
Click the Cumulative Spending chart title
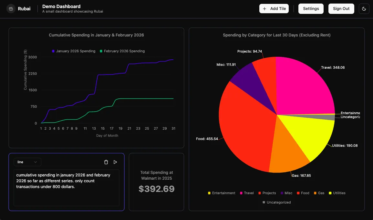96,35
